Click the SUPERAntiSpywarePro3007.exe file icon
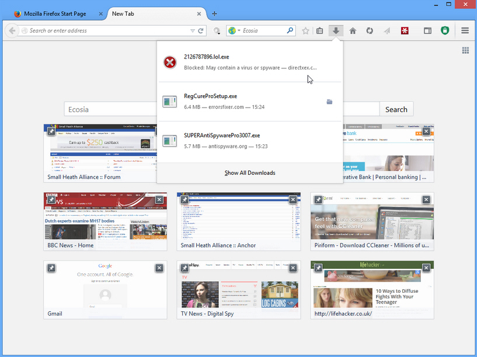The height and width of the screenshot is (357, 477). pyautogui.click(x=169, y=141)
